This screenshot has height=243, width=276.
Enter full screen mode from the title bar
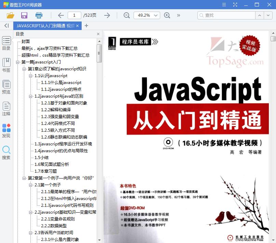click(x=235, y=4)
